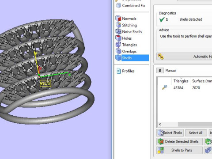Click the blue cubes button beside Shells to Parts
The image size is (212, 159).
[208, 150]
